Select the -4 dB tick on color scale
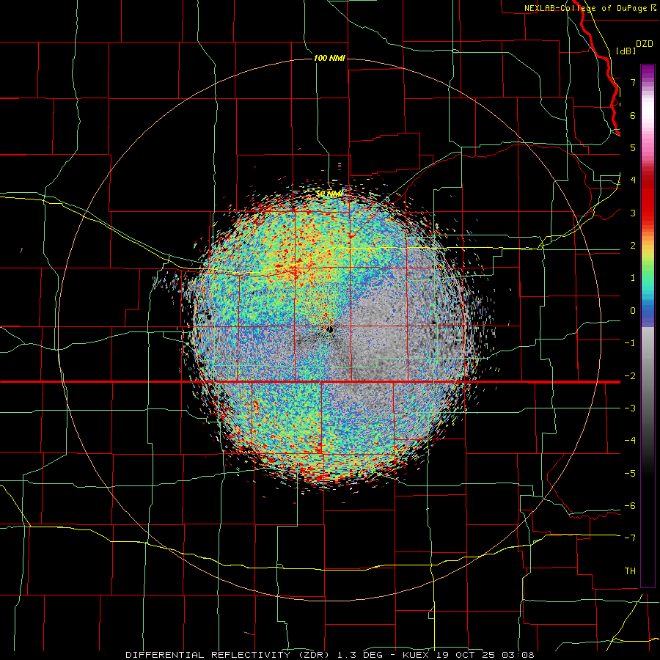The image size is (660, 660). (x=630, y=441)
